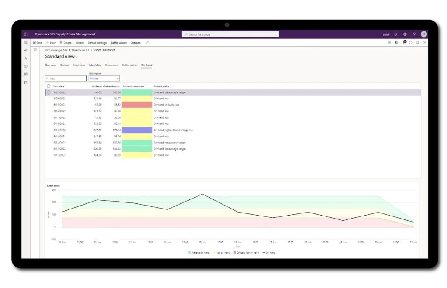
Task: Select the 6/11/2022 date cell
Action: coord(59,155)
